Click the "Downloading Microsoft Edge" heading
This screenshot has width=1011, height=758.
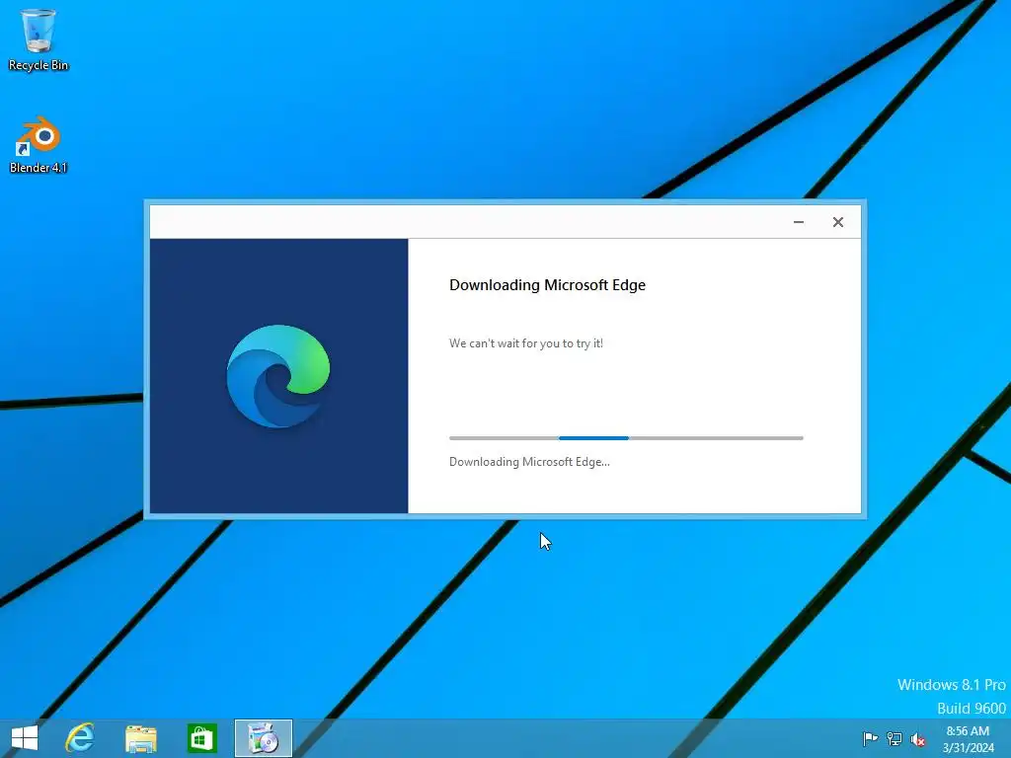tap(547, 285)
